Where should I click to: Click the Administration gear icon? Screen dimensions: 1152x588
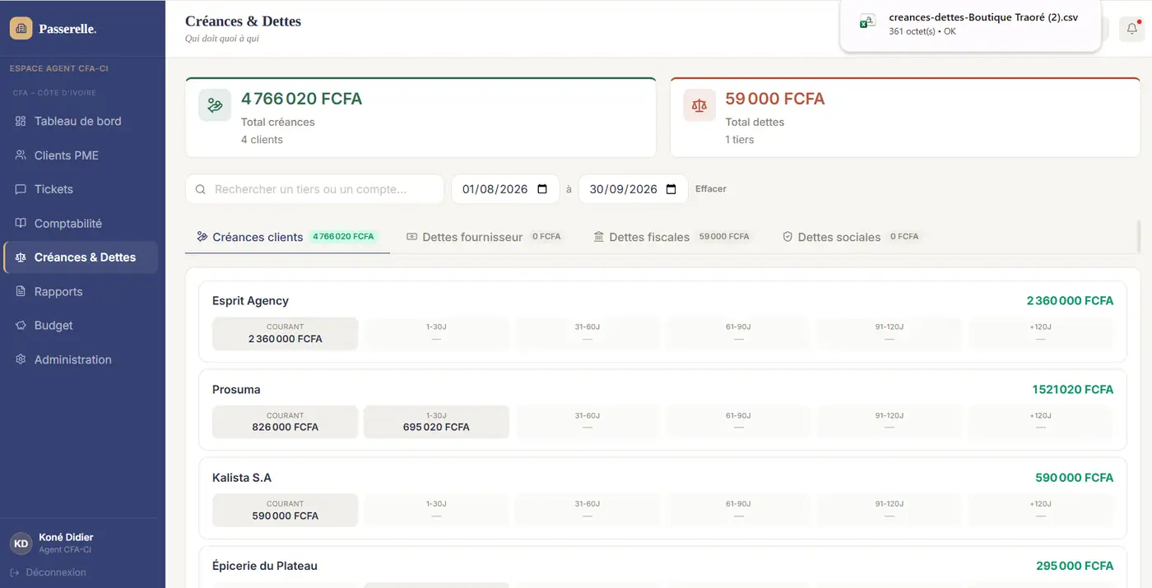(21, 360)
